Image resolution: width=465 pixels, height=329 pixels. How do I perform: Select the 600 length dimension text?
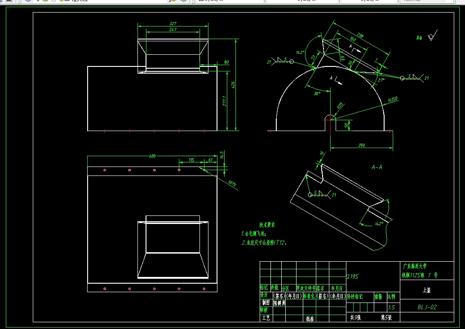coord(152,156)
